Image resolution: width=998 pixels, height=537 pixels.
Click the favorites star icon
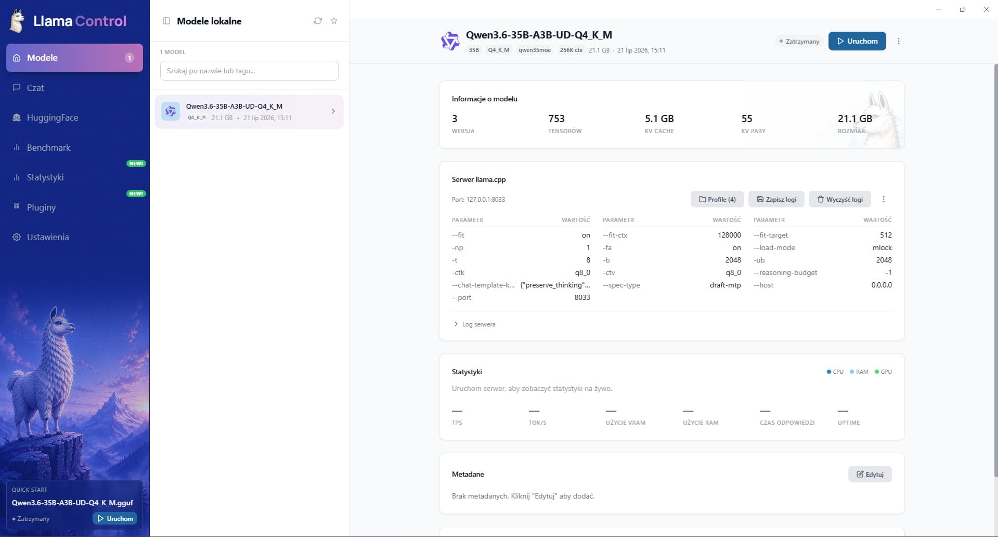click(x=334, y=21)
